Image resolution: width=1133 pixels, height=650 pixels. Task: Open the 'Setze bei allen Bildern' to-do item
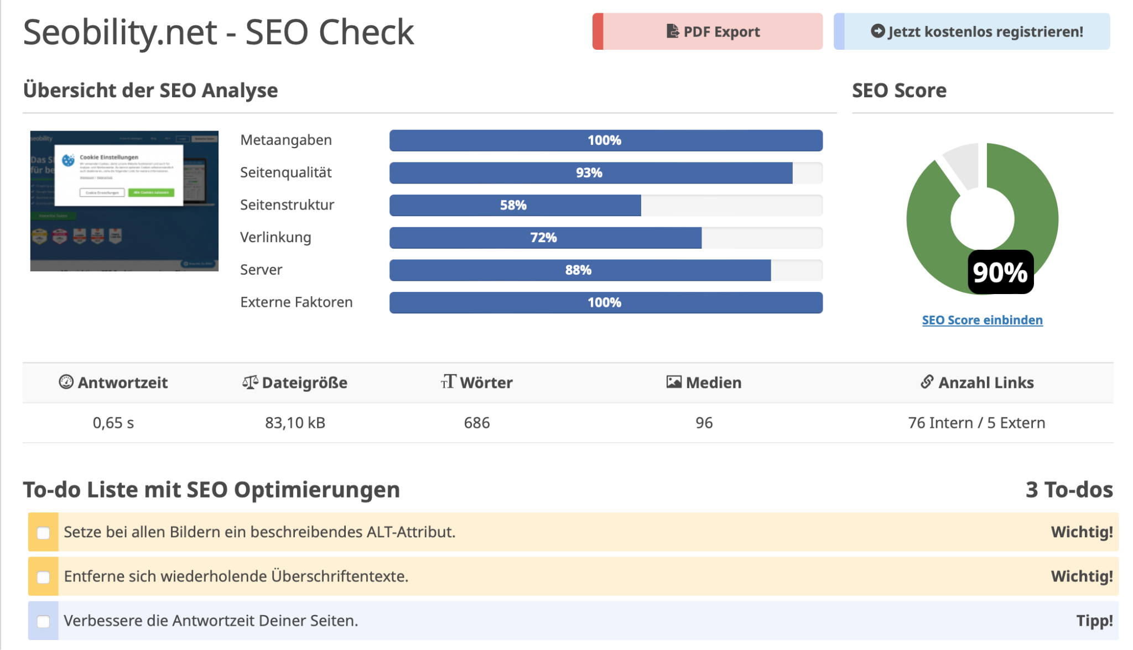point(573,532)
